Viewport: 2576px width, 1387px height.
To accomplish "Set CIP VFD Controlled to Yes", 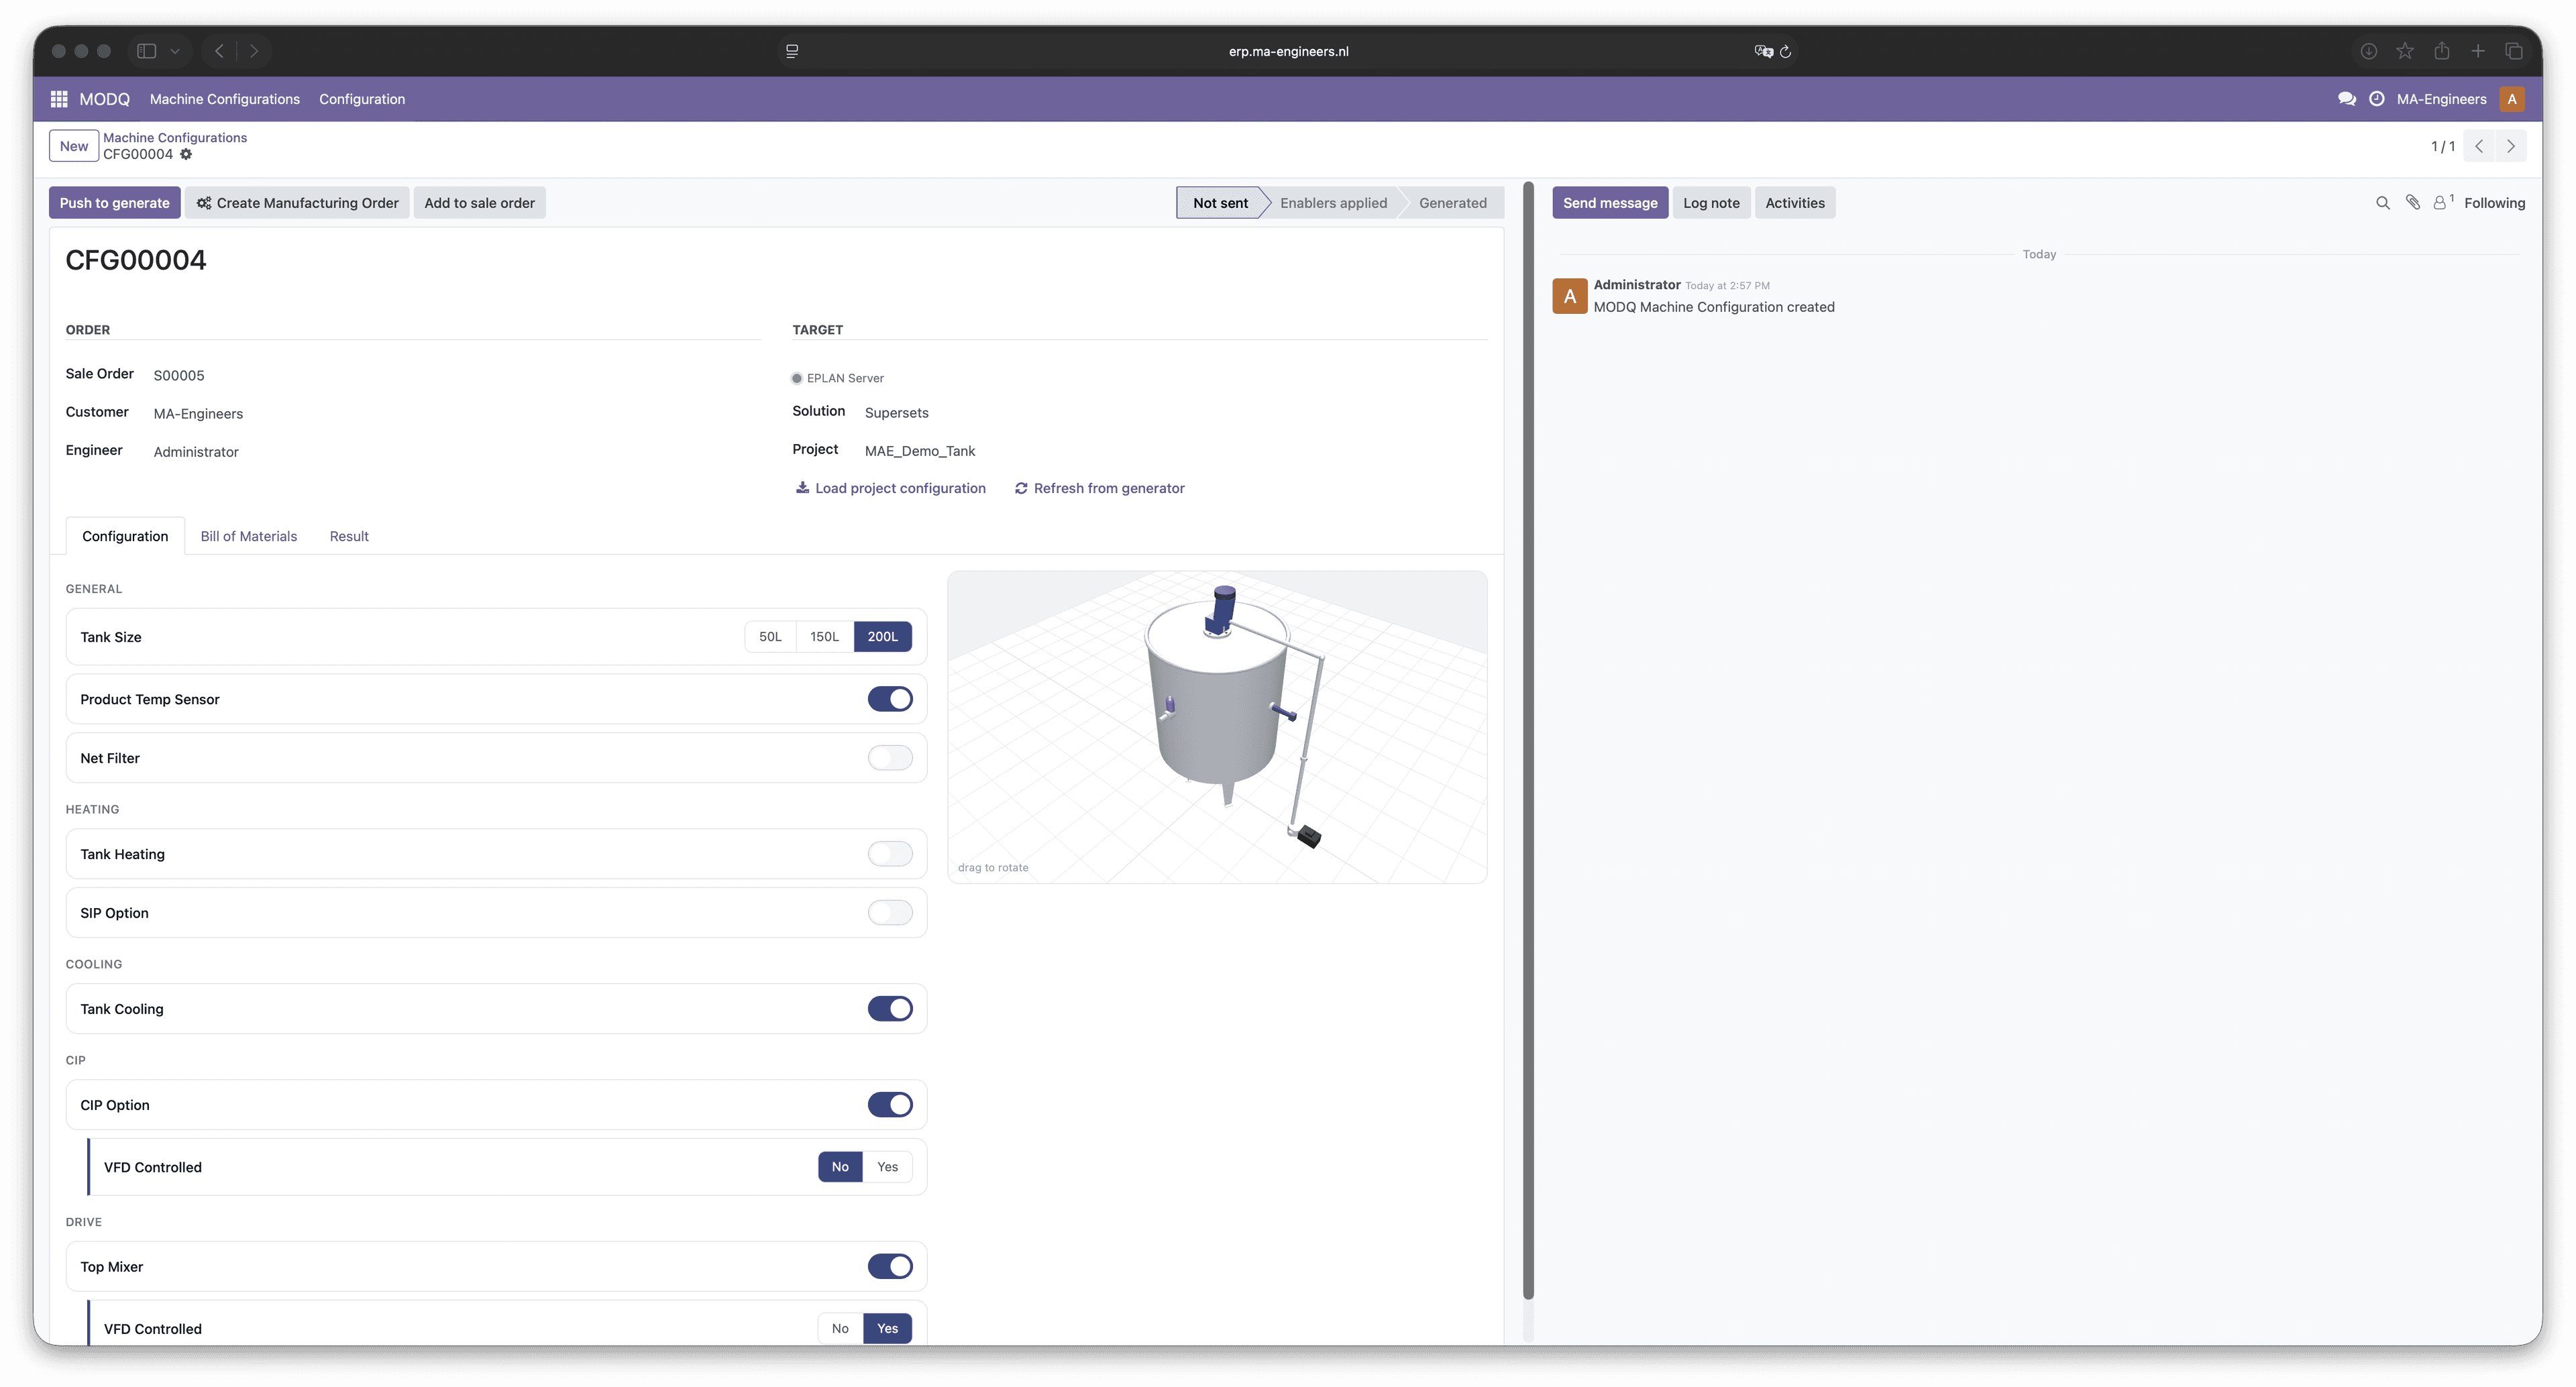I will [887, 1167].
